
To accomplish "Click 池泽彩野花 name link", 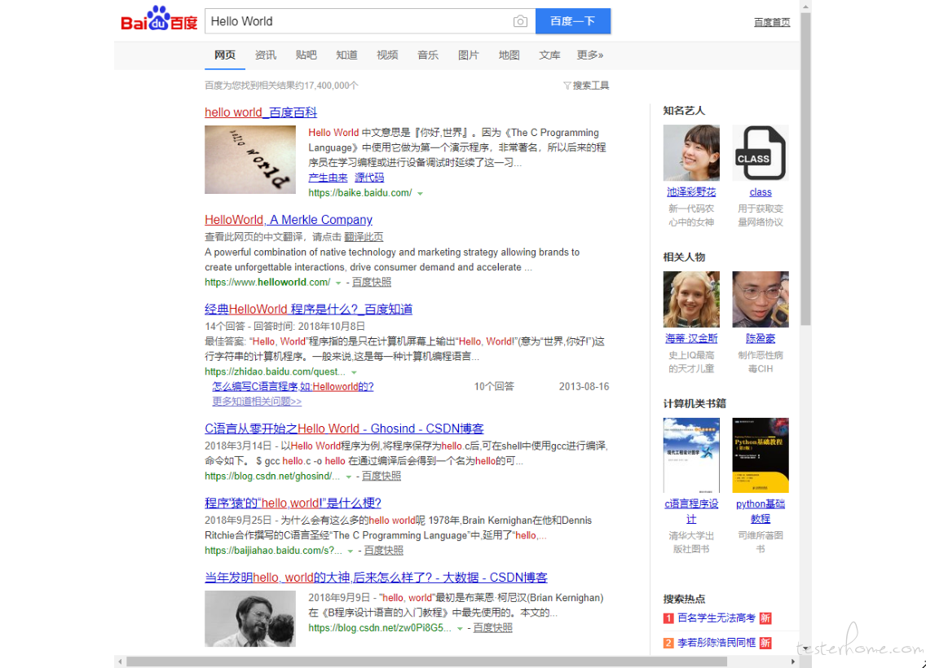I will pos(691,191).
